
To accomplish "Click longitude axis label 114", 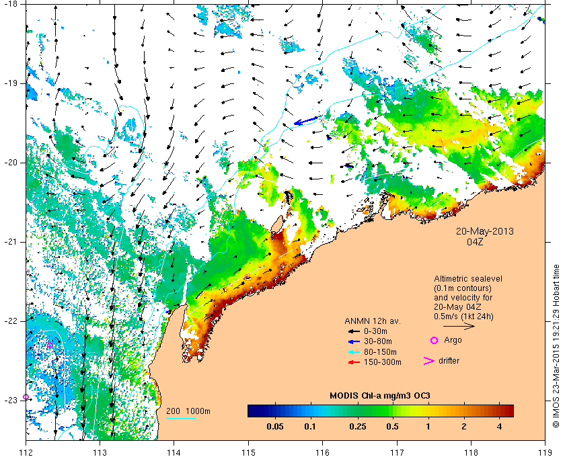I will pyautogui.click(x=174, y=452).
